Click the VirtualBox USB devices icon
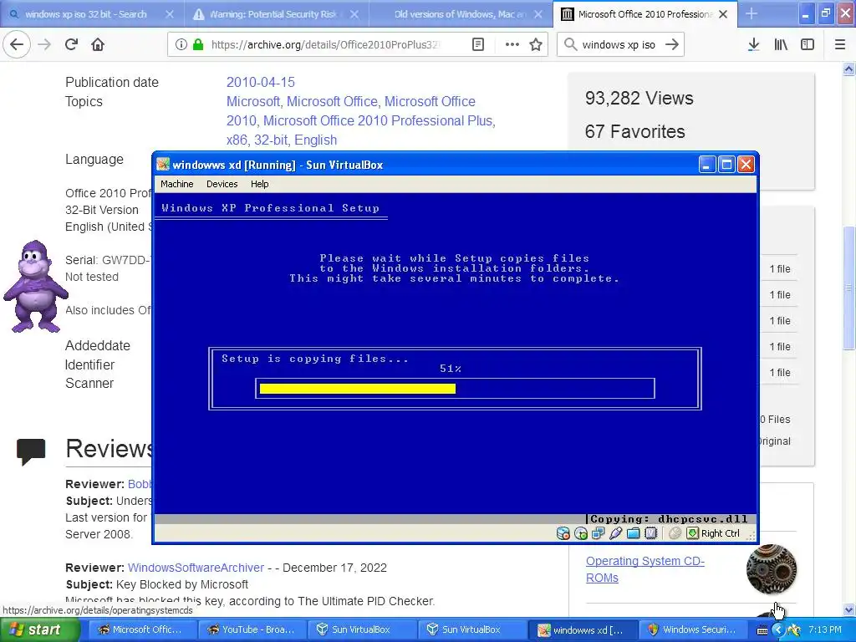The width and height of the screenshot is (856, 642). point(616,533)
